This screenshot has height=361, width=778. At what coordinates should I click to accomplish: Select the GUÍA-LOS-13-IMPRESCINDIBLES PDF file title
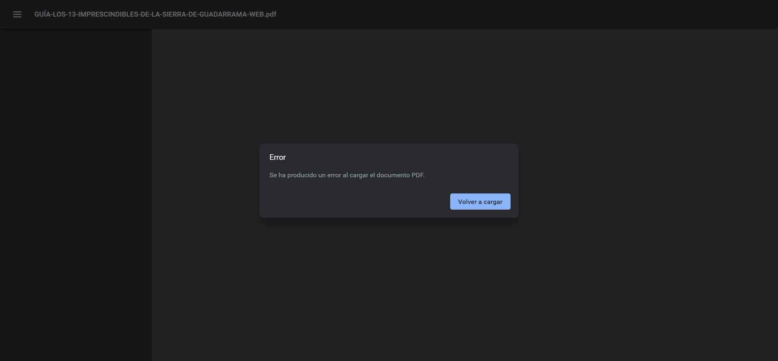[x=155, y=14]
